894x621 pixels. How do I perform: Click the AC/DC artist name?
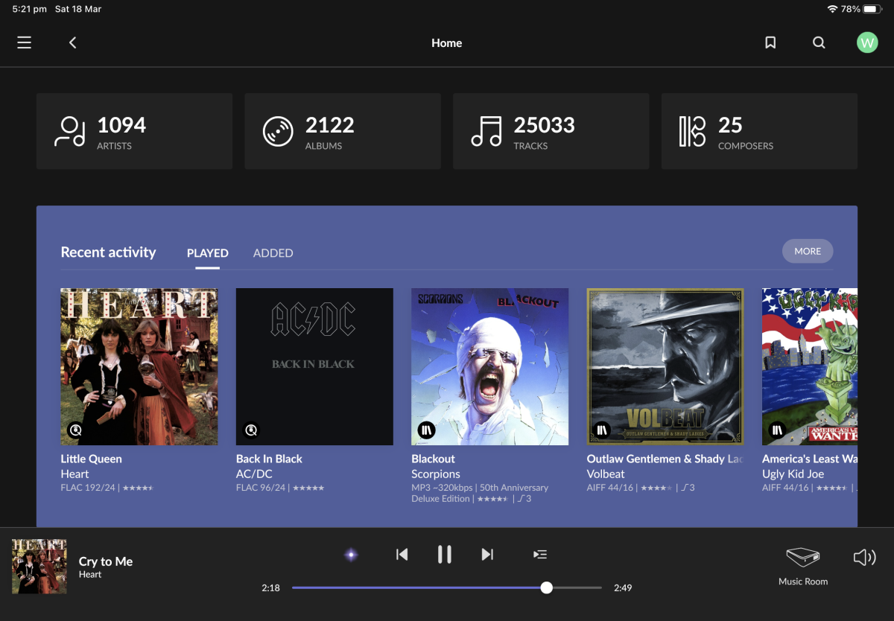[254, 474]
